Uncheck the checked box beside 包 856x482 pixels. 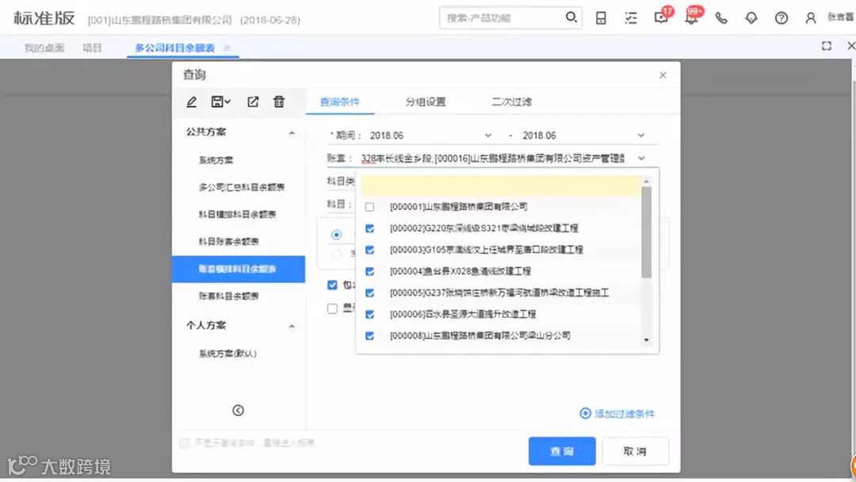point(332,285)
